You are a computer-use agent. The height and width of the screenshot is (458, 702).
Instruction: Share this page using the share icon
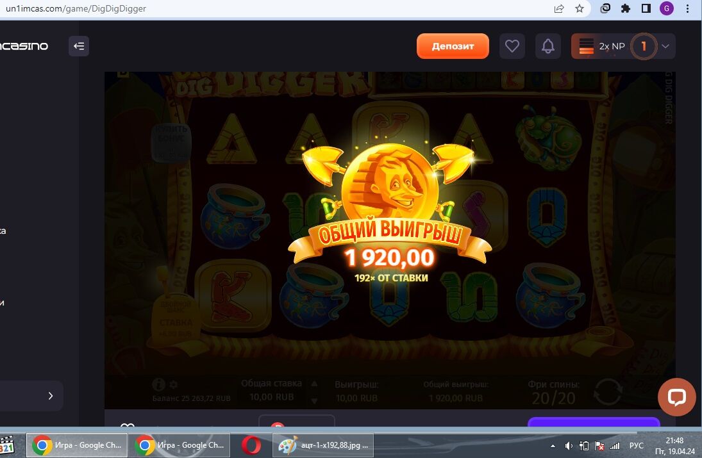(559, 9)
